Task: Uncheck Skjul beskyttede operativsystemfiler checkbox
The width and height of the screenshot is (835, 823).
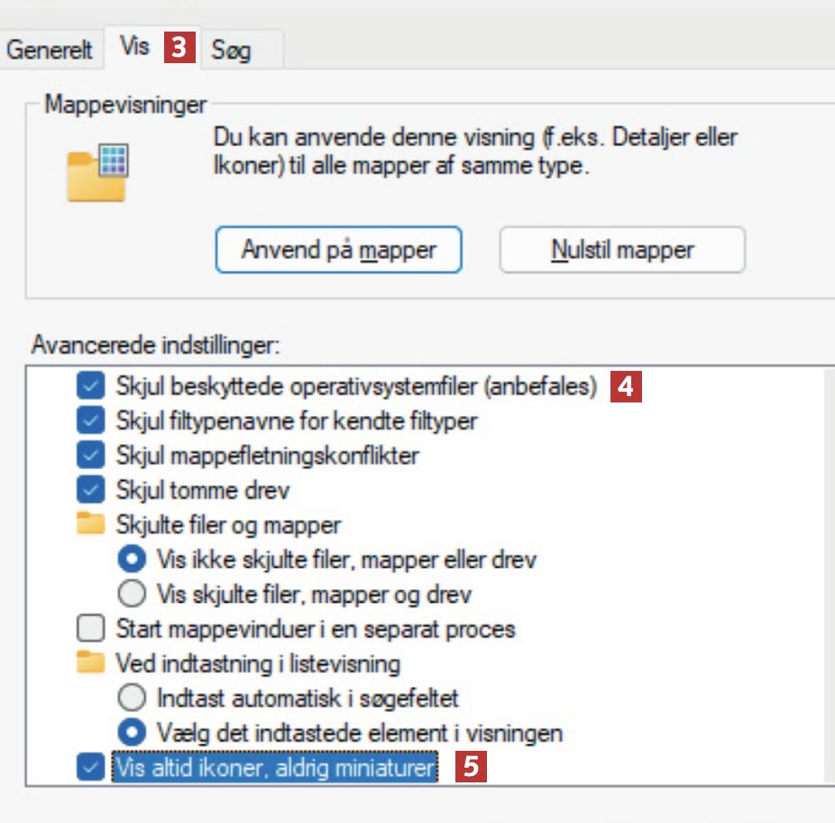Action: click(x=91, y=386)
